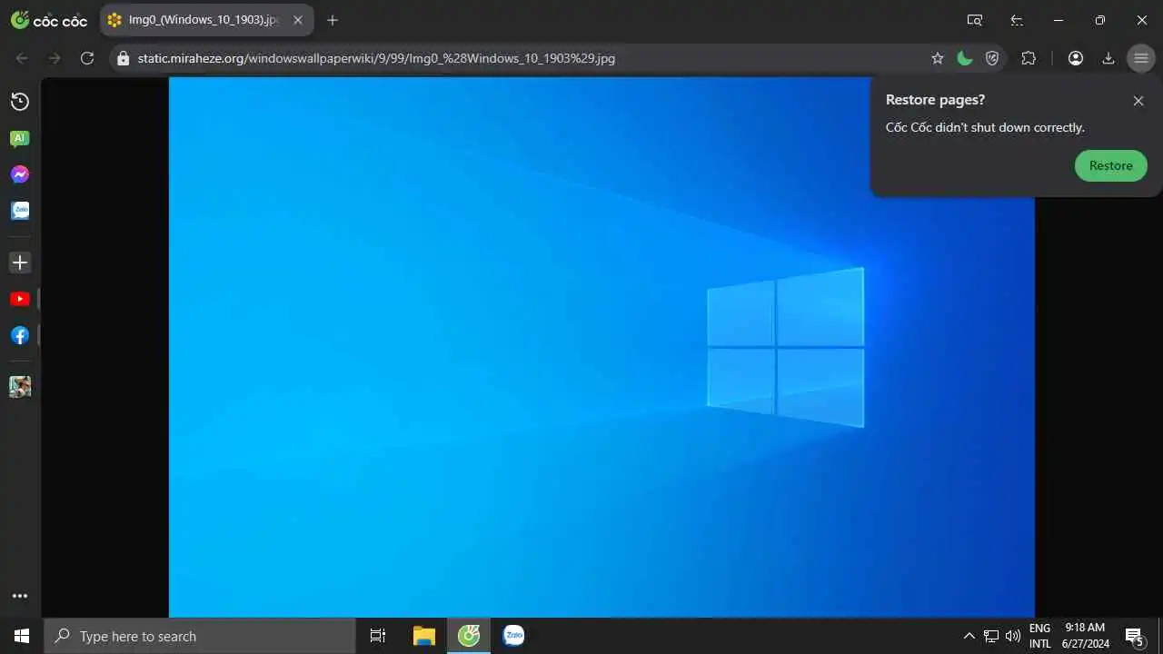Image resolution: width=1163 pixels, height=654 pixels.
Task: Click the Restore button
Action: point(1110,165)
